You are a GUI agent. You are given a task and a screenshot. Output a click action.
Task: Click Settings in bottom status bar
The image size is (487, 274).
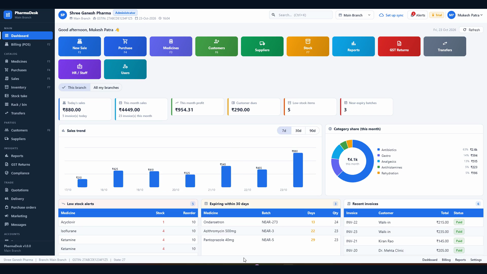(x=476, y=260)
